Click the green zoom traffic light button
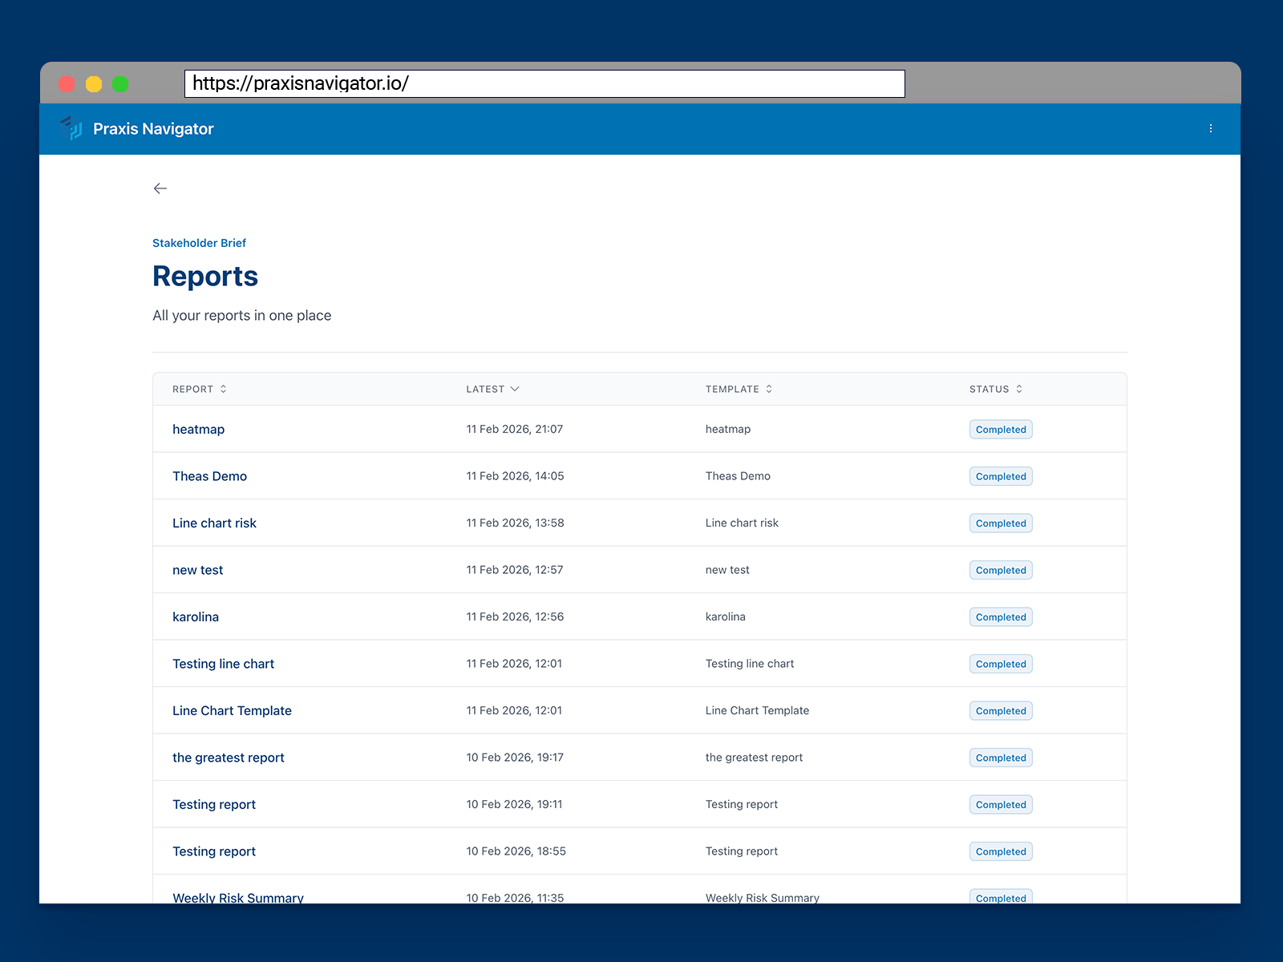This screenshot has width=1283, height=962. (120, 83)
